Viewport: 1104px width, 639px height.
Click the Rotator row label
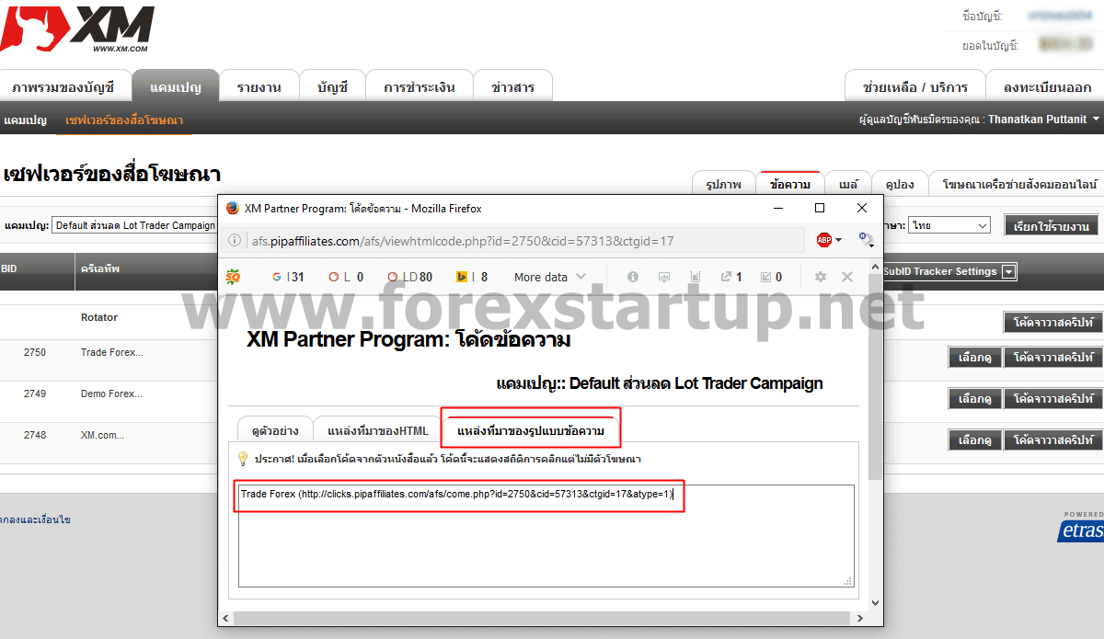99,317
